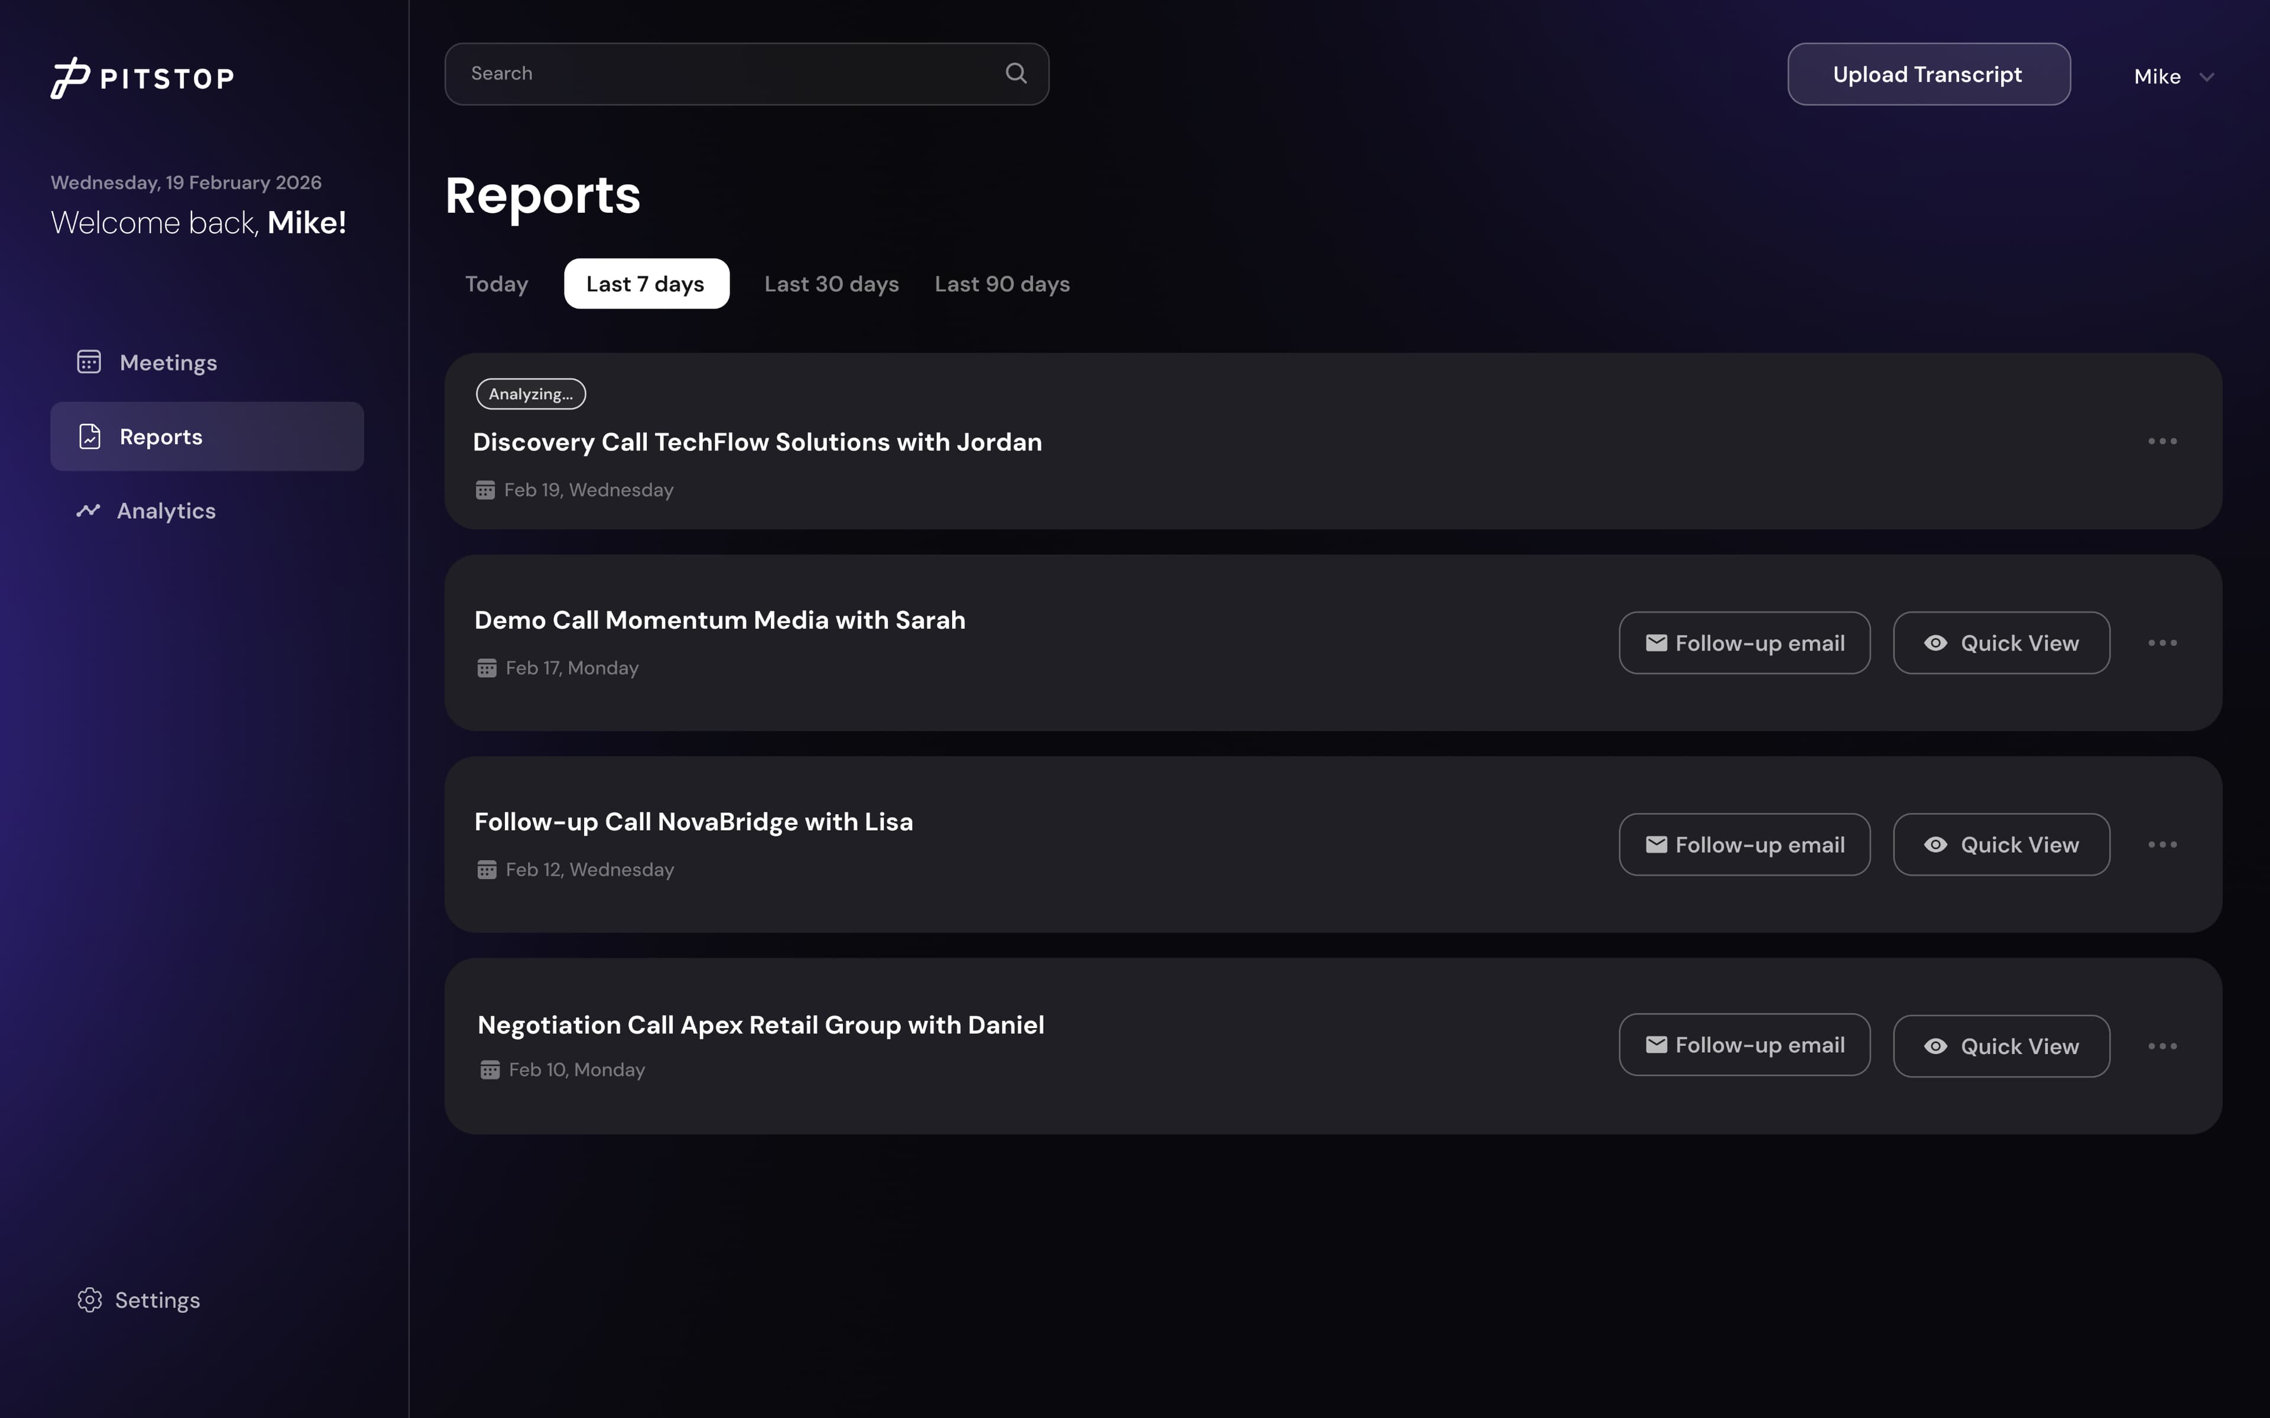2270x1418 pixels.
Task: Toggle the Last 7 days filter off
Action: click(646, 283)
